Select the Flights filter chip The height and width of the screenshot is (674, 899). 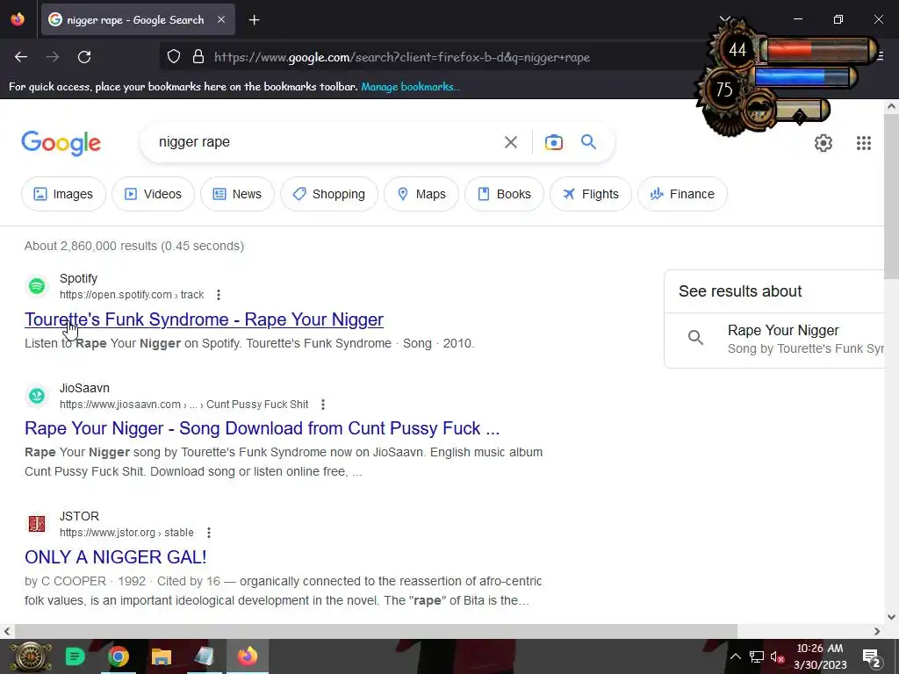click(591, 194)
